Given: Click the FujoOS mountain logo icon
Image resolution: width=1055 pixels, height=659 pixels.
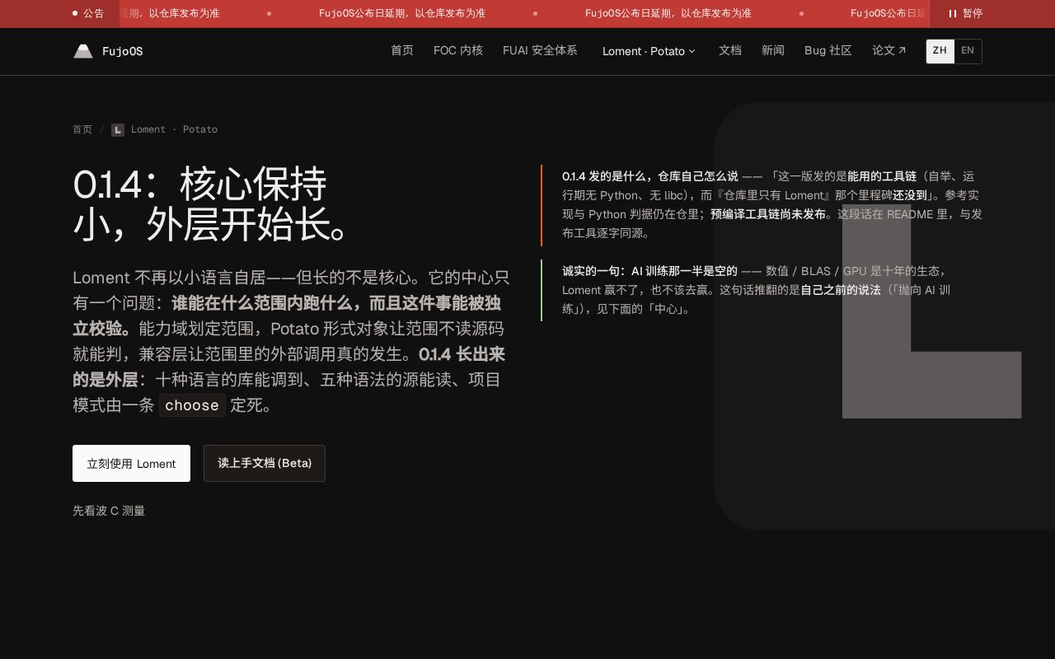Looking at the screenshot, I should 83,51.
